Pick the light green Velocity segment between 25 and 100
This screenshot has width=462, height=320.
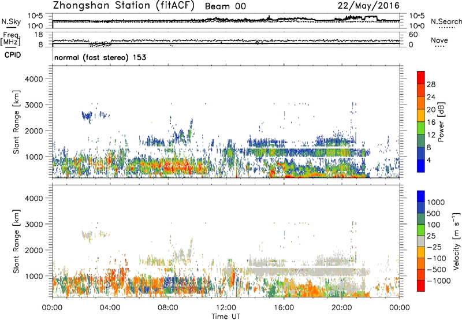point(421,230)
